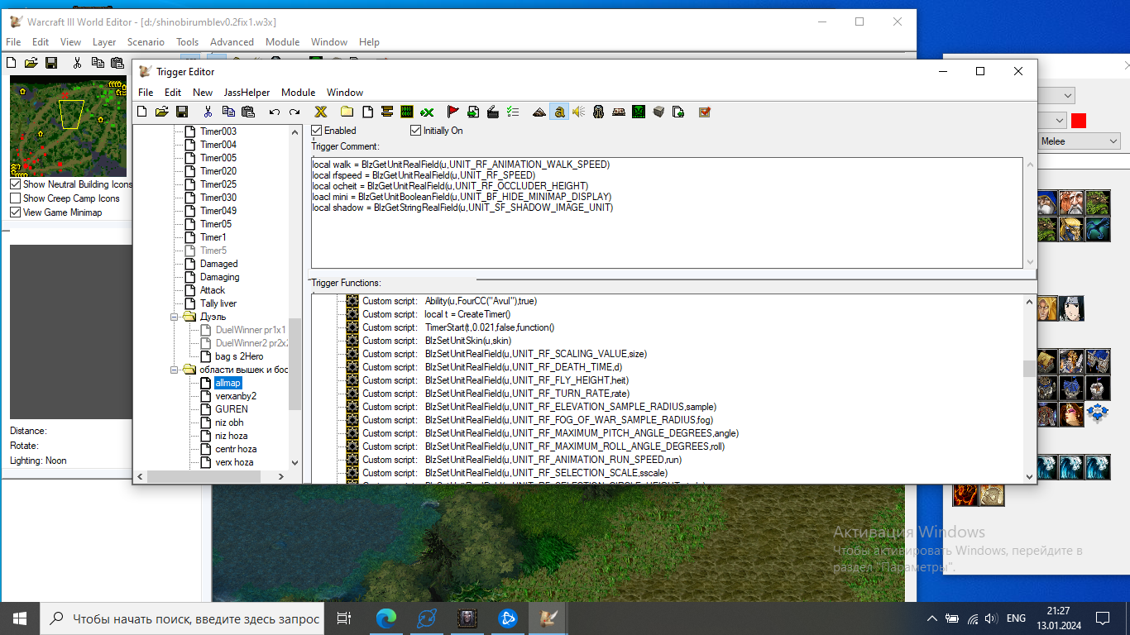Click trigger tree scroll down arrow
The image size is (1130, 635).
click(x=295, y=463)
